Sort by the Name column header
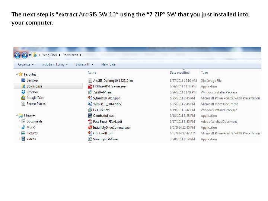This screenshot has height=201, width=268. pos(92,73)
